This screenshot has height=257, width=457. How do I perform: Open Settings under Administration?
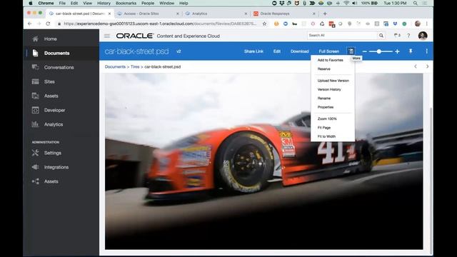52,153
